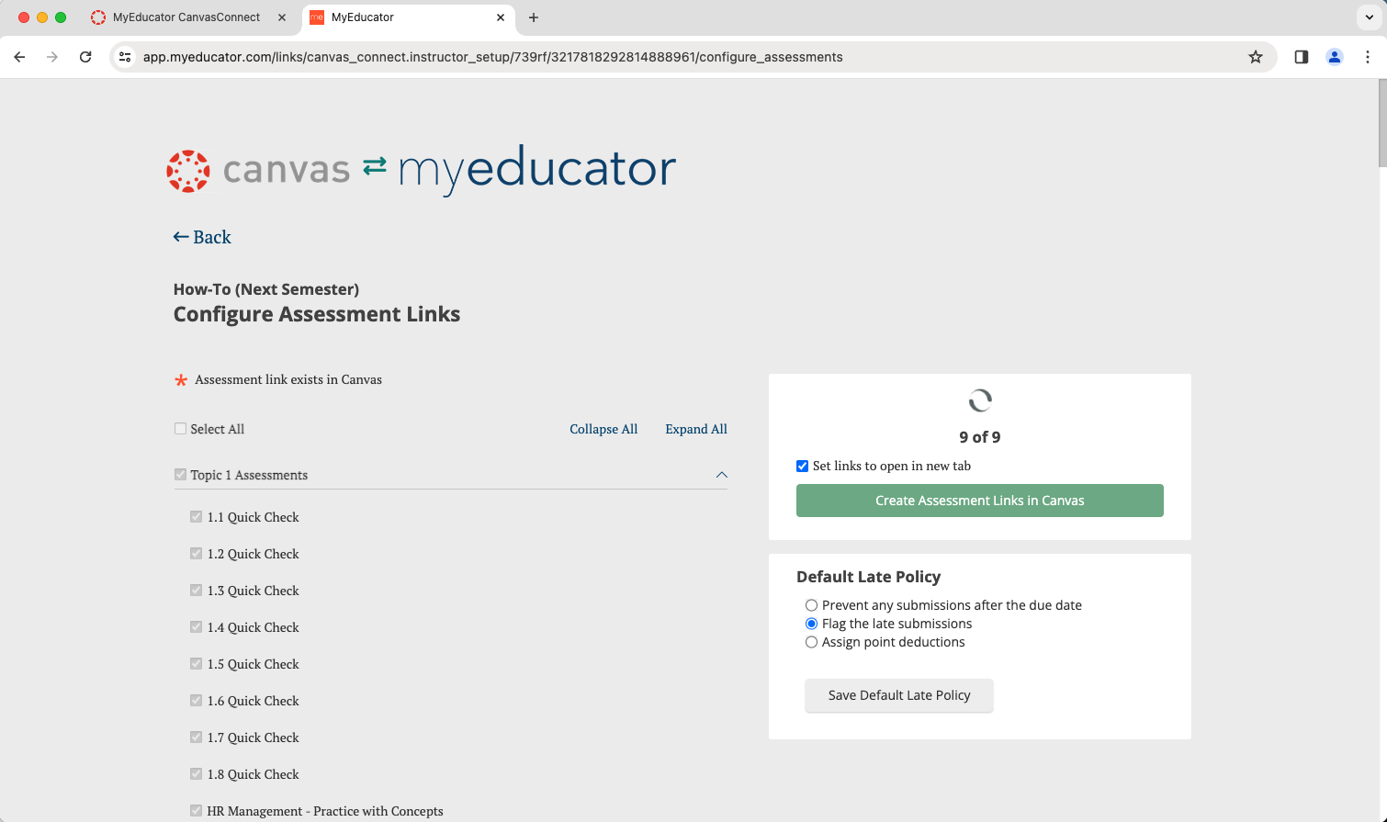Select Assign point deductions option
This screenshot has height=822, width=1387.
point(811,642)
